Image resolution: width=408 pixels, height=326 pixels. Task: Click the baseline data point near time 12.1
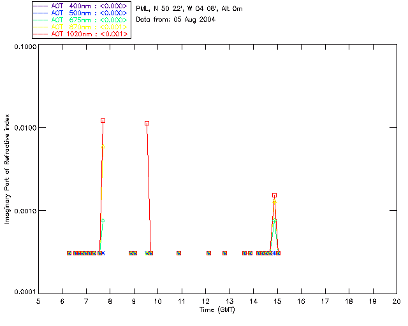pyautogui.click(x=208, y=253)
